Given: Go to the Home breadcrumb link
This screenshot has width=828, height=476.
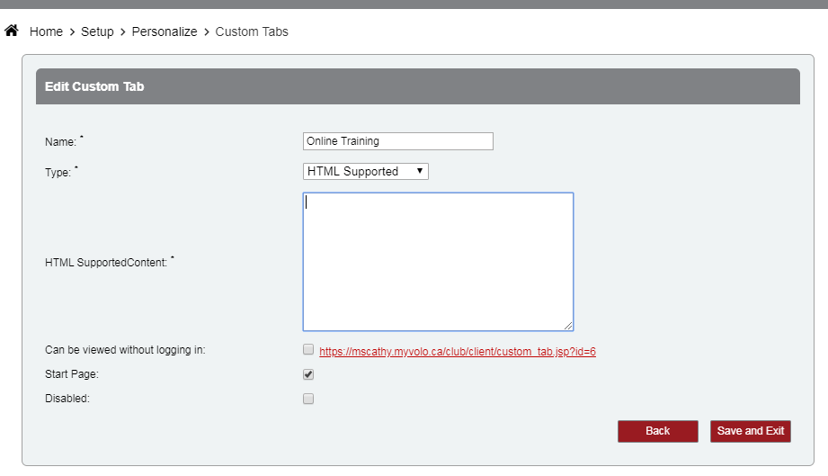Looking at the screenshot, I should click(x=46, y=31).
